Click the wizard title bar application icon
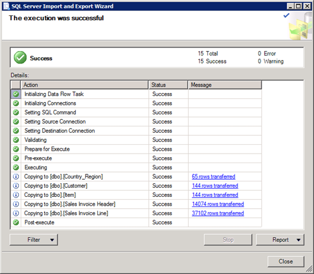Screen dimensions: 314x274 click(7, 6)
